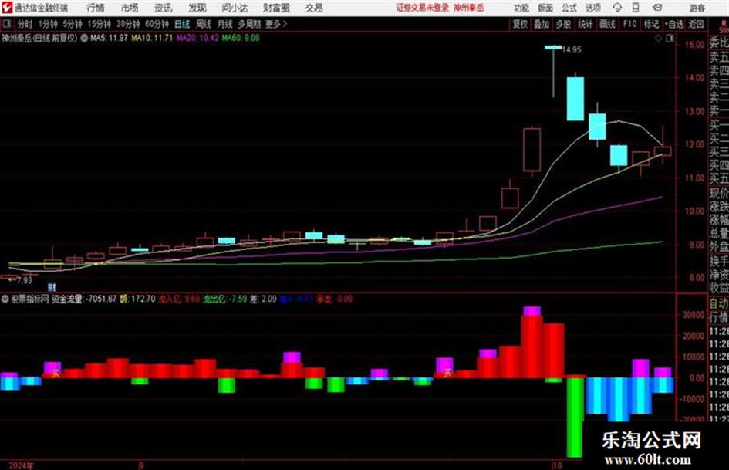
Task: Open the 市场 menu
Action: point(130,8)
